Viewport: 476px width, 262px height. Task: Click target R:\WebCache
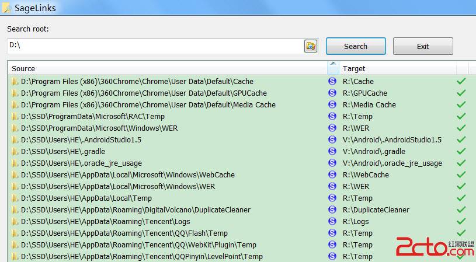(x=366, y=175)
